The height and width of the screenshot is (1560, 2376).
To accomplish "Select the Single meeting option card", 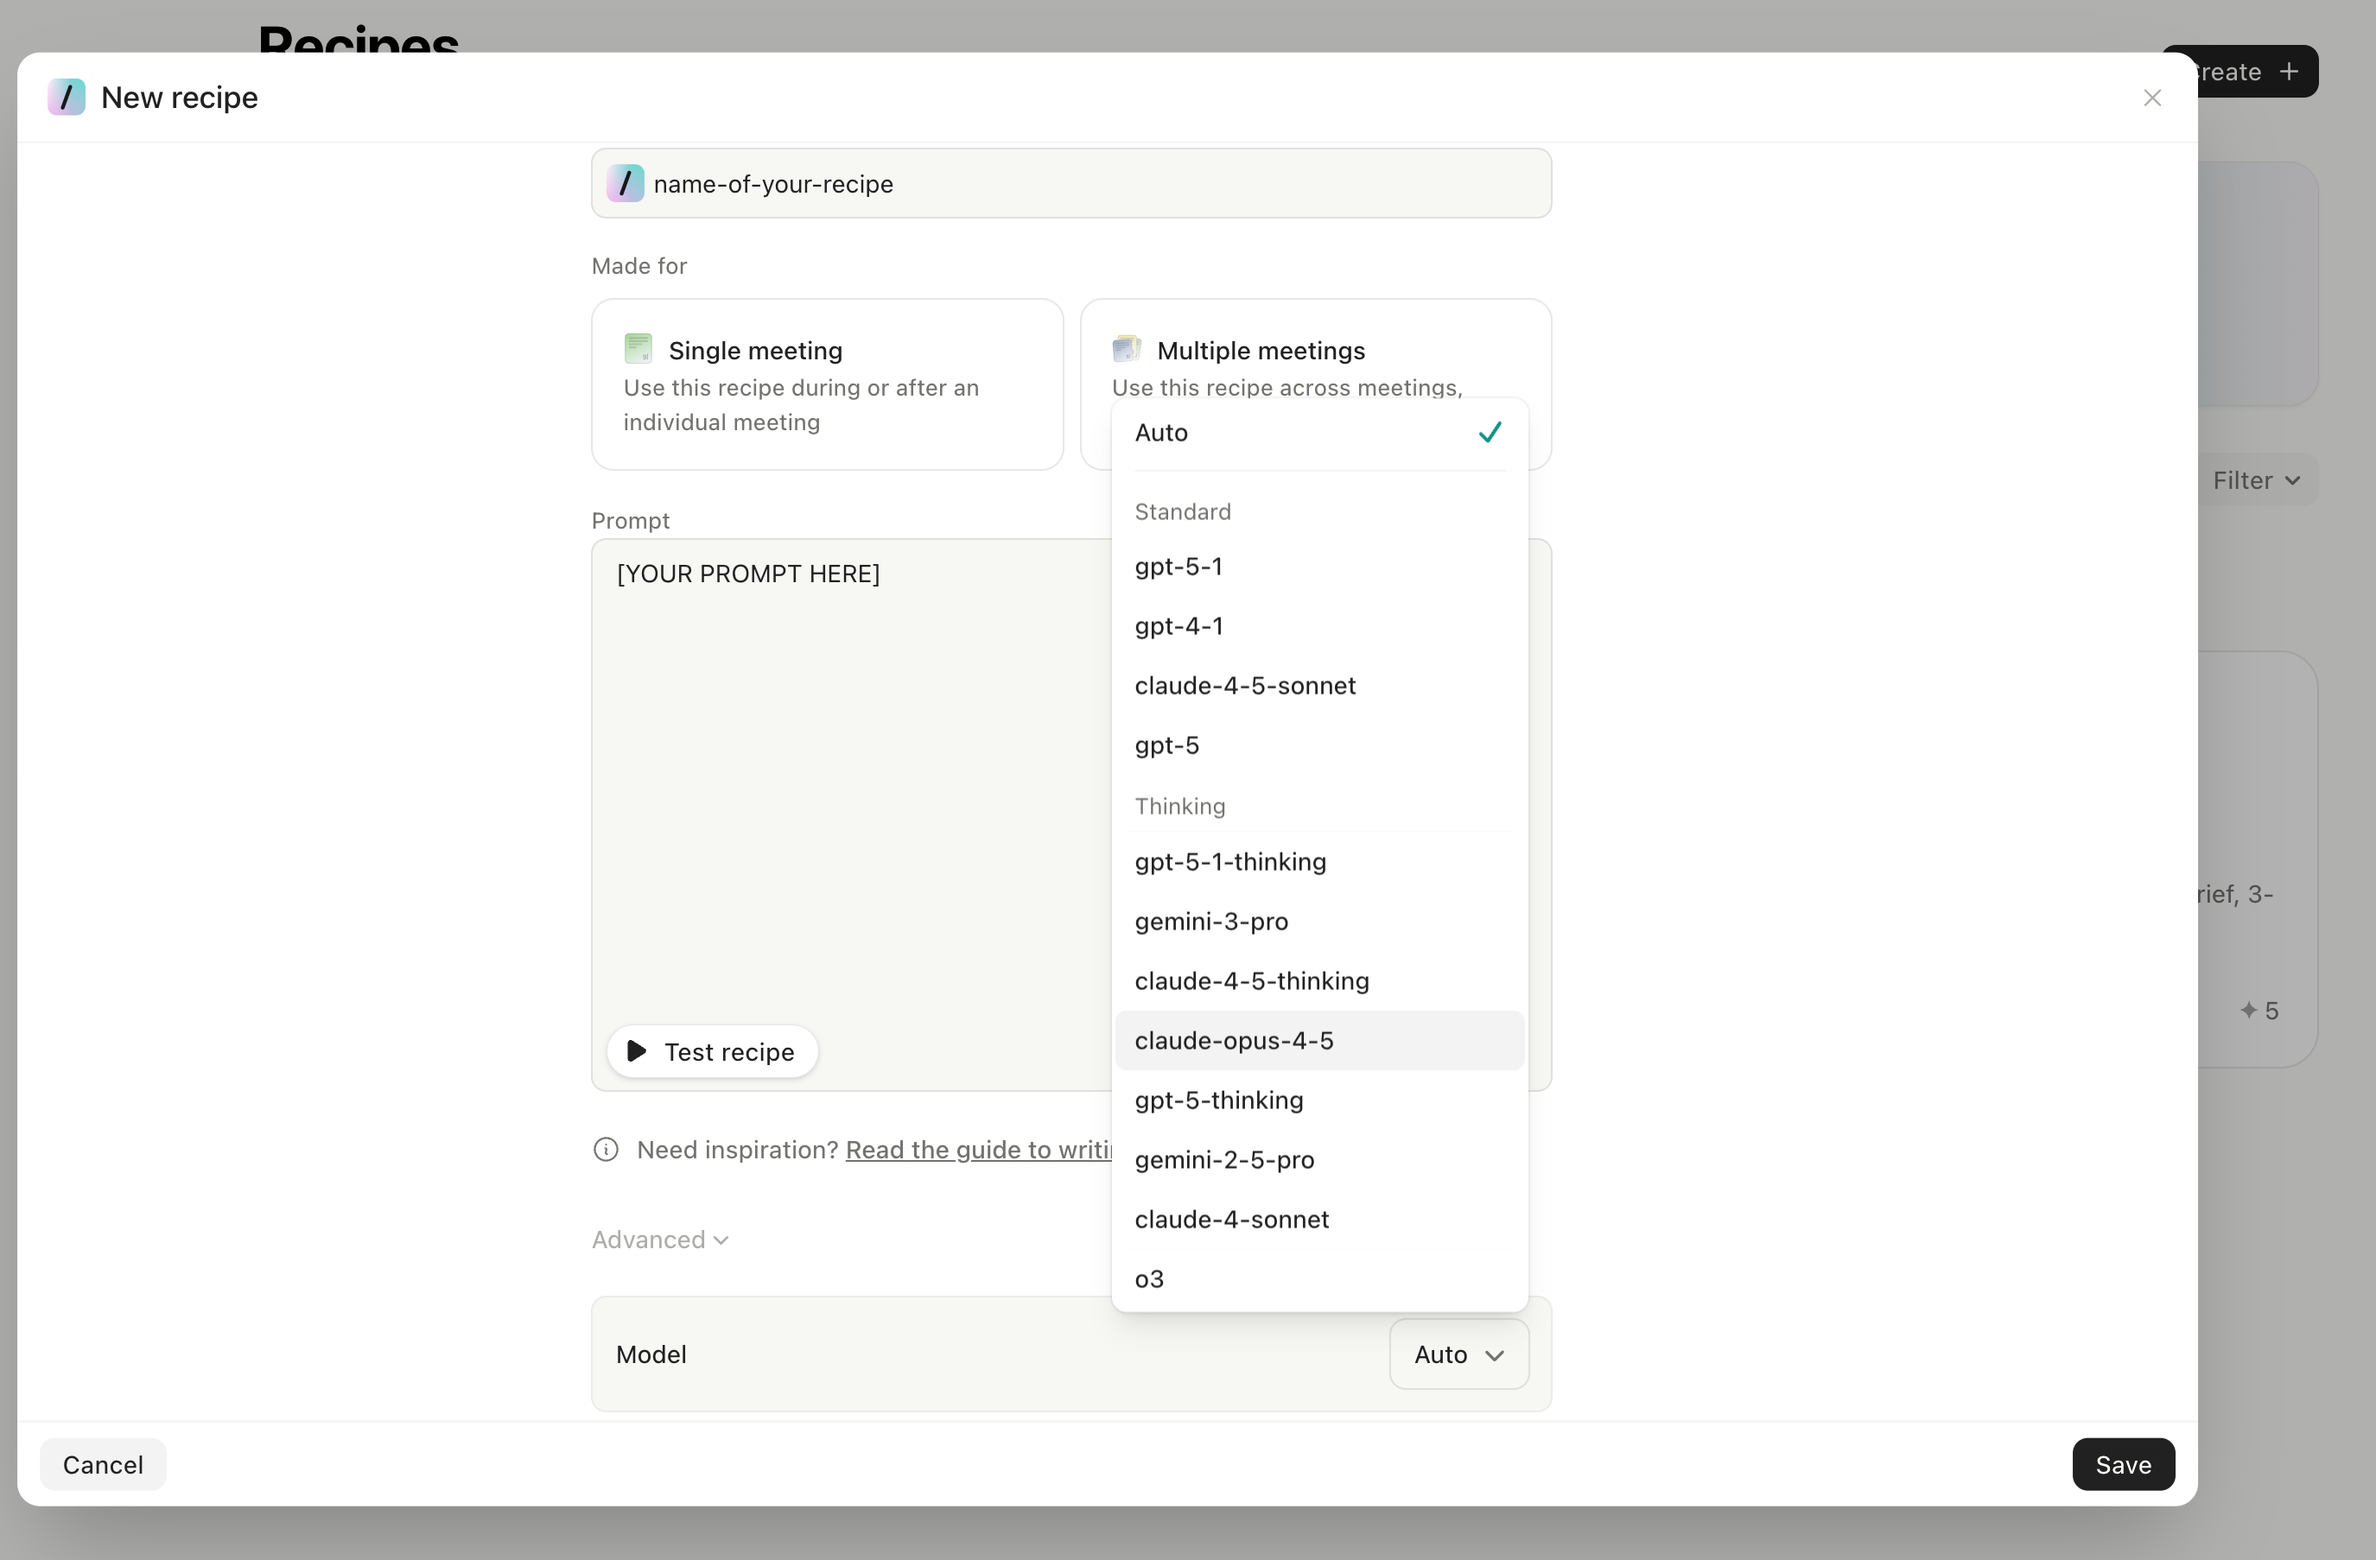I will pos(827,384).
